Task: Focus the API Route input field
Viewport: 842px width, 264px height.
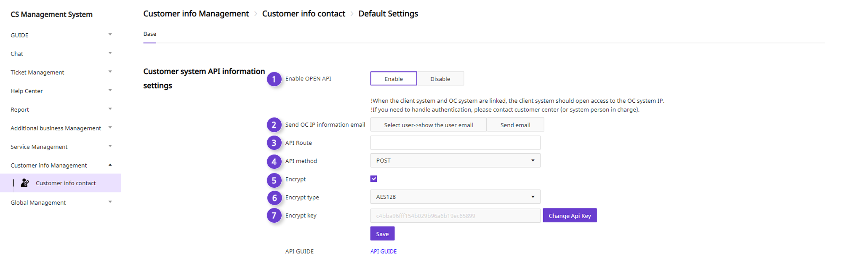Action: click(455, 143)
